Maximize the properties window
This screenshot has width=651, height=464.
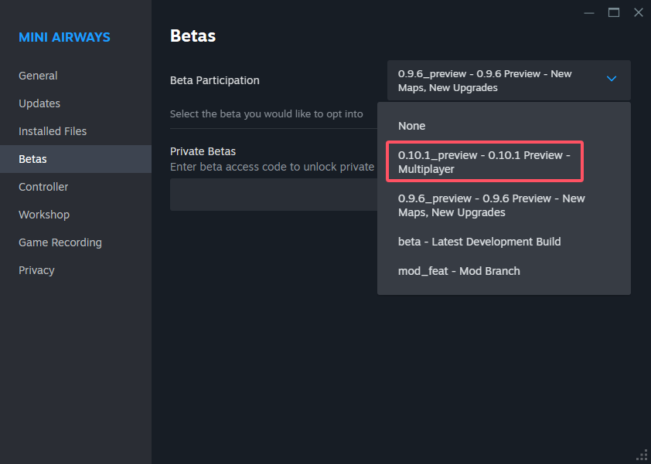pos(613,12)
